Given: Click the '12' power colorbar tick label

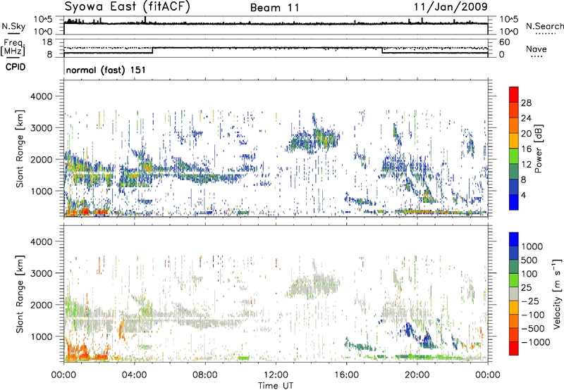Looking at the screenshot, I should point(526,165).
